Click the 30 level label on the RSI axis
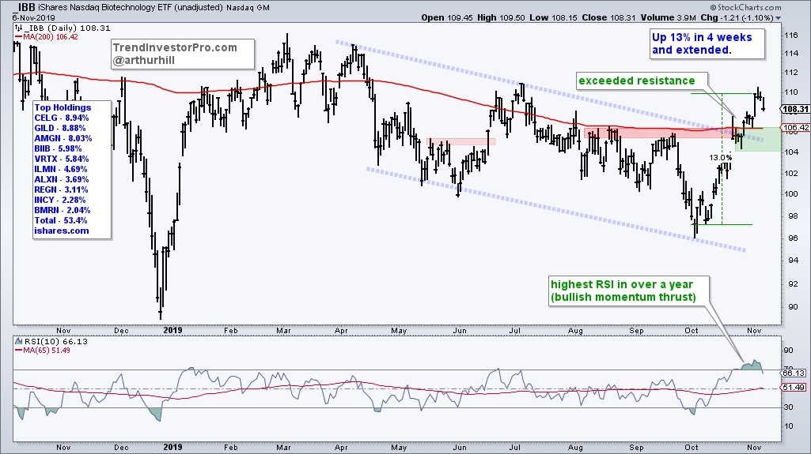This screenshot has width=811, height=454. [789, 407]
